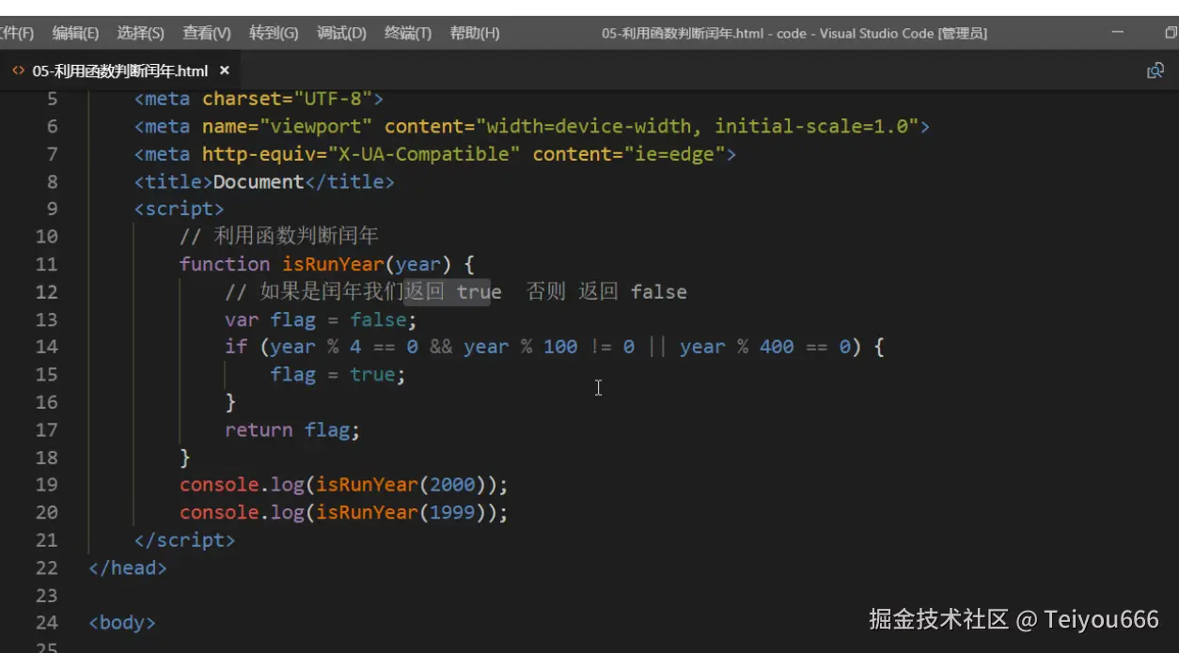Click the if keyword on line 14
1179x653 pixels.
click(x=236, y=347)
